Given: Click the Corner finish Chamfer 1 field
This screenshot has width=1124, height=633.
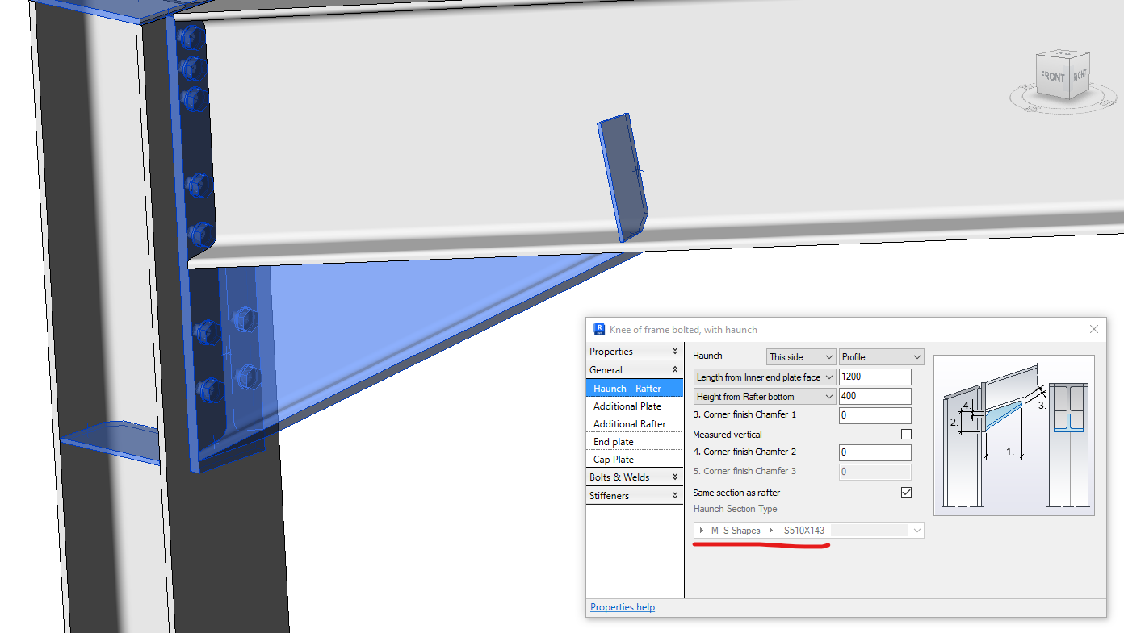Looking at the screenshot, I should pyautogui.click(x=875, y=416).
